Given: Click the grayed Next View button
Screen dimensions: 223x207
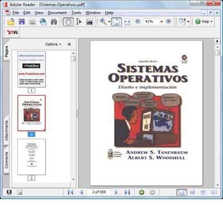Looking at the screenshot, I should tap(152, 193).
